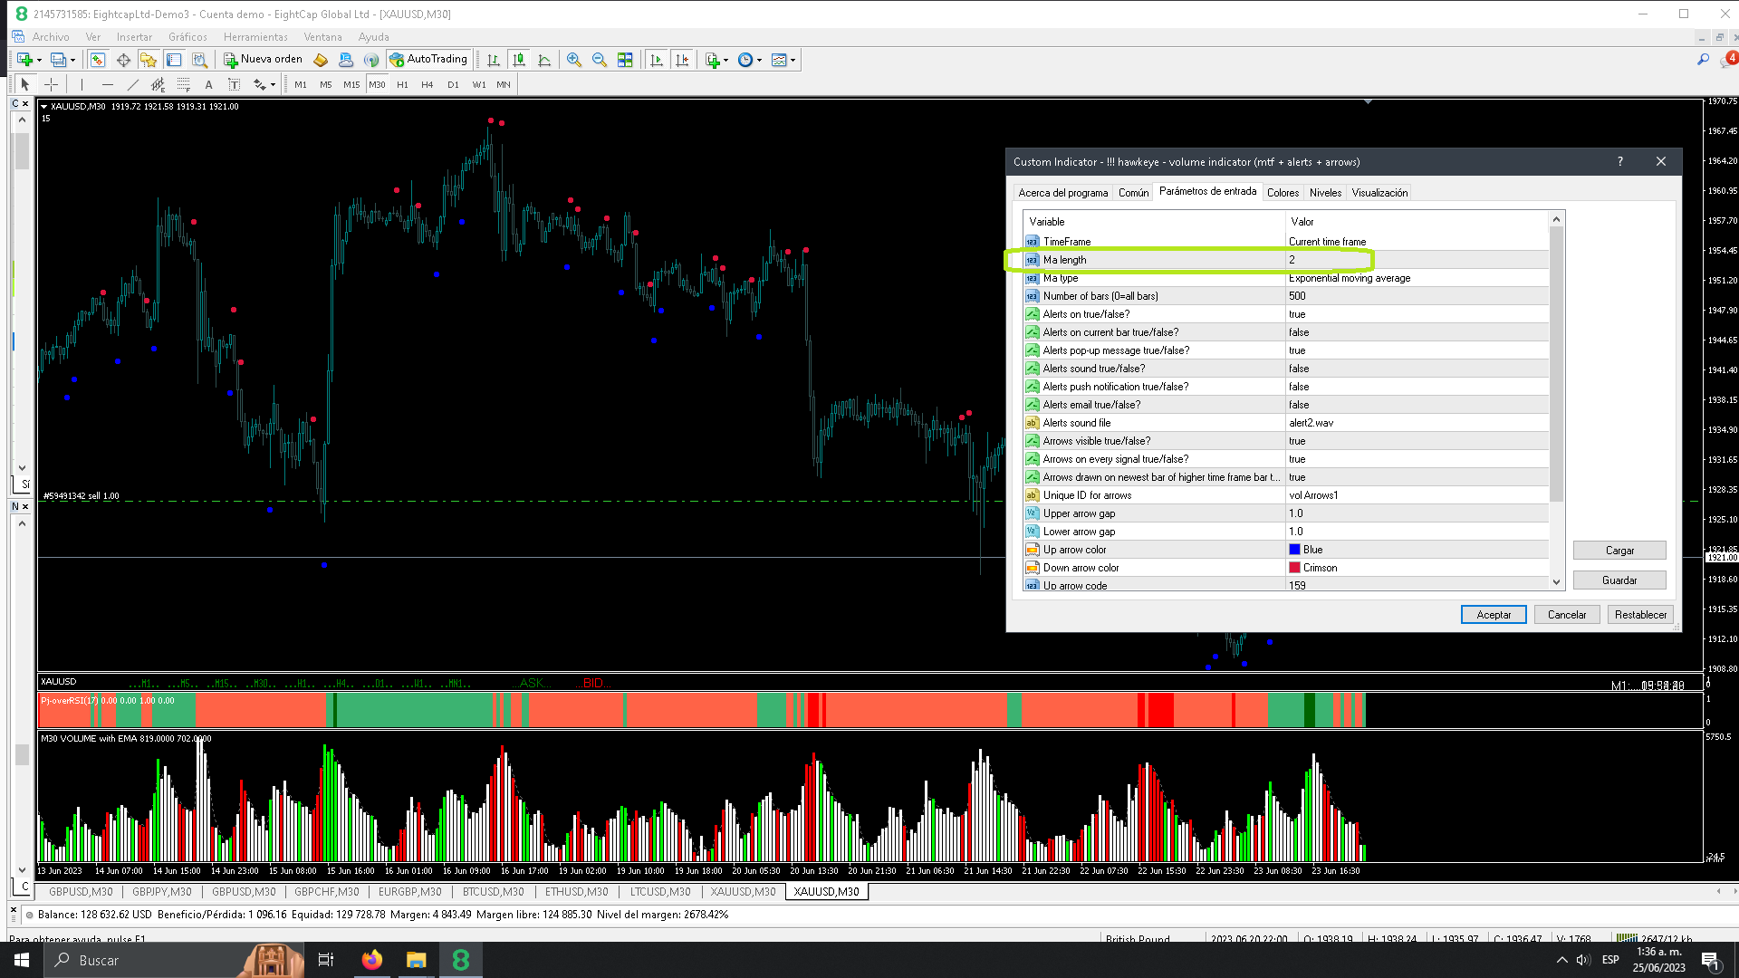Toggle the chart auto scroll button
This screenshot has height=978, width=1739.
point(657,60)
